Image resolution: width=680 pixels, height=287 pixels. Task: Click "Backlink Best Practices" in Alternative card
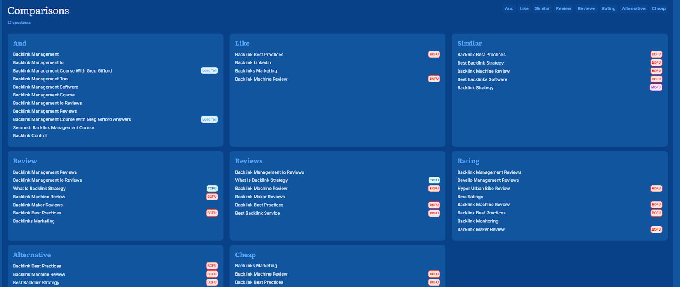point(37,266)
